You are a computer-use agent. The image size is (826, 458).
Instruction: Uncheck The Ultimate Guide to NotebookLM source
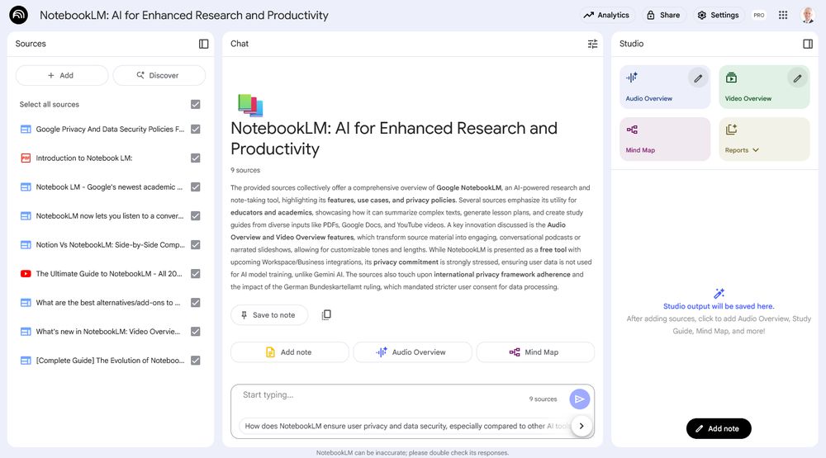click(x=196, y=274)
